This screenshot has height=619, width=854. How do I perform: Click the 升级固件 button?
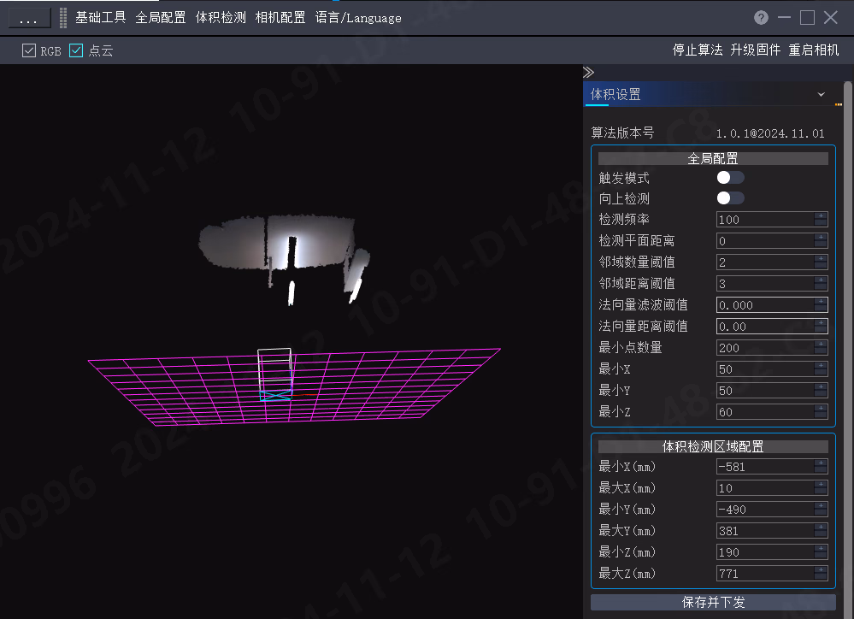click(756, 50)
